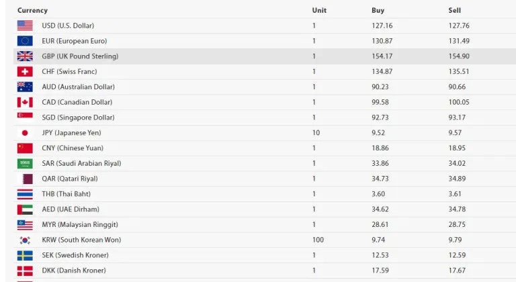Click the UK flag icon
Viewport: 516px width, 282px height.
pos(25,56)
